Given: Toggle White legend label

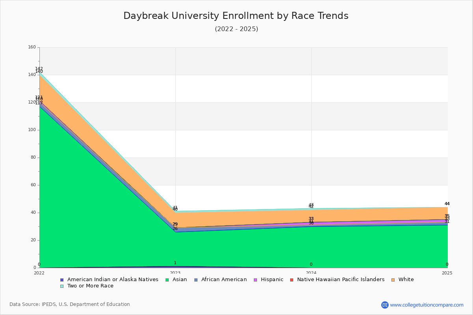Looking at the screenshot, I should point(406,280).
